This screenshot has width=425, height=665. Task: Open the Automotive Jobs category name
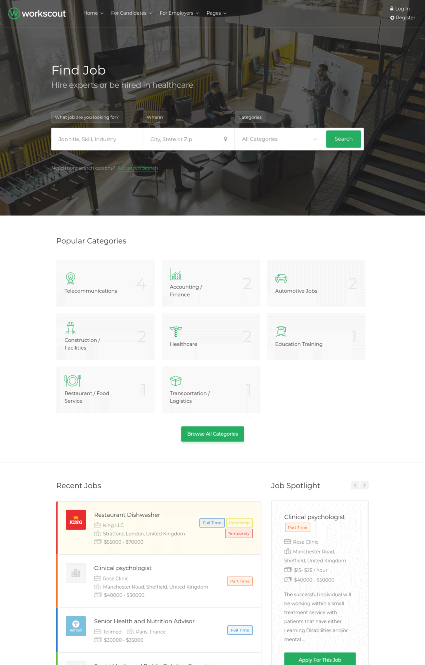pyautogui.click(x=296, y=291)
